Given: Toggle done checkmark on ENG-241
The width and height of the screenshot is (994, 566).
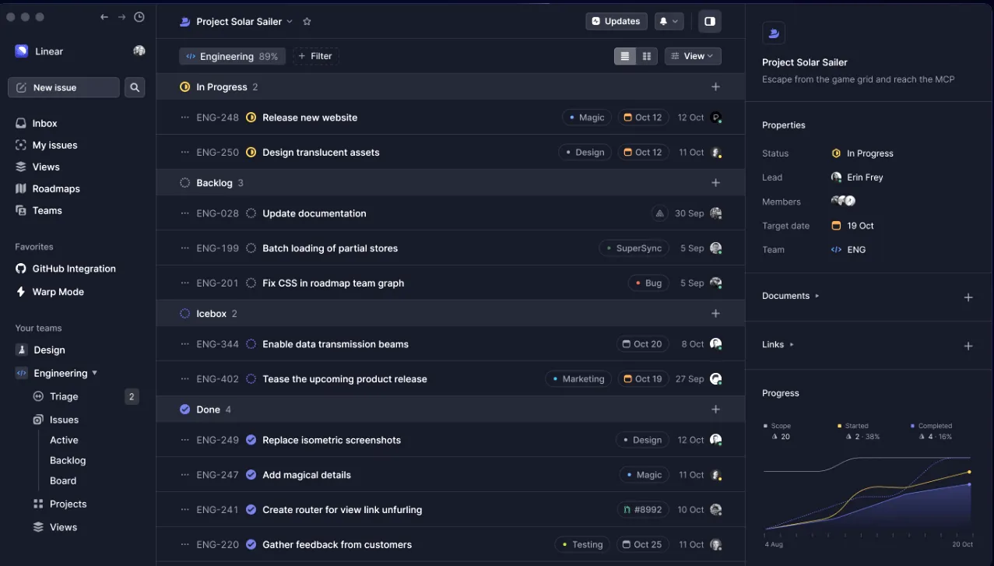Looking at the screenshot, I should [x=251, y=510].
